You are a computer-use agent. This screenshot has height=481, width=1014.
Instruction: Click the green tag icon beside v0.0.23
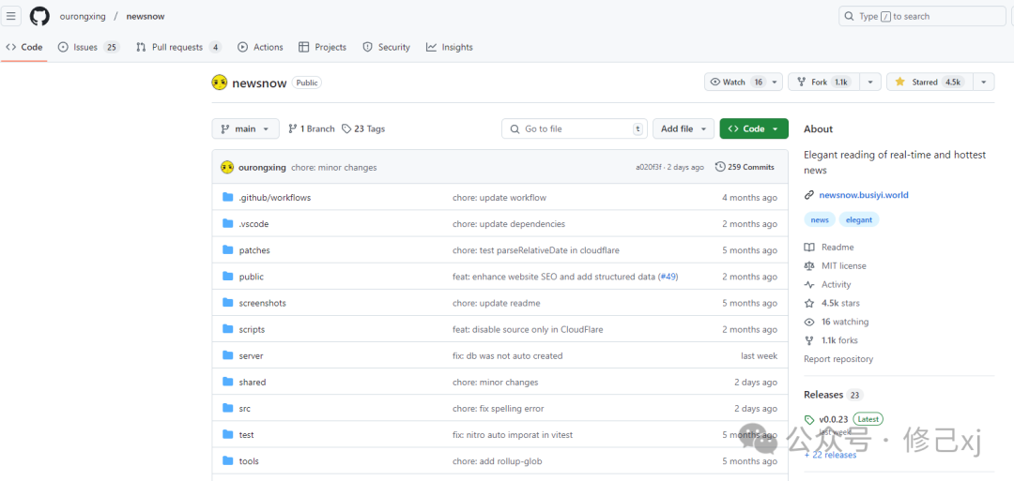point(809,420)
